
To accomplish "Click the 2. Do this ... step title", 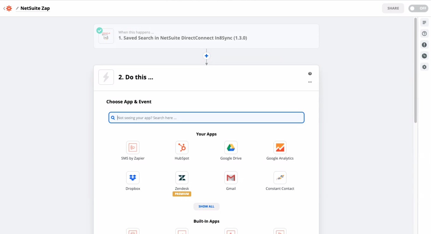I will tap(136, 77).
